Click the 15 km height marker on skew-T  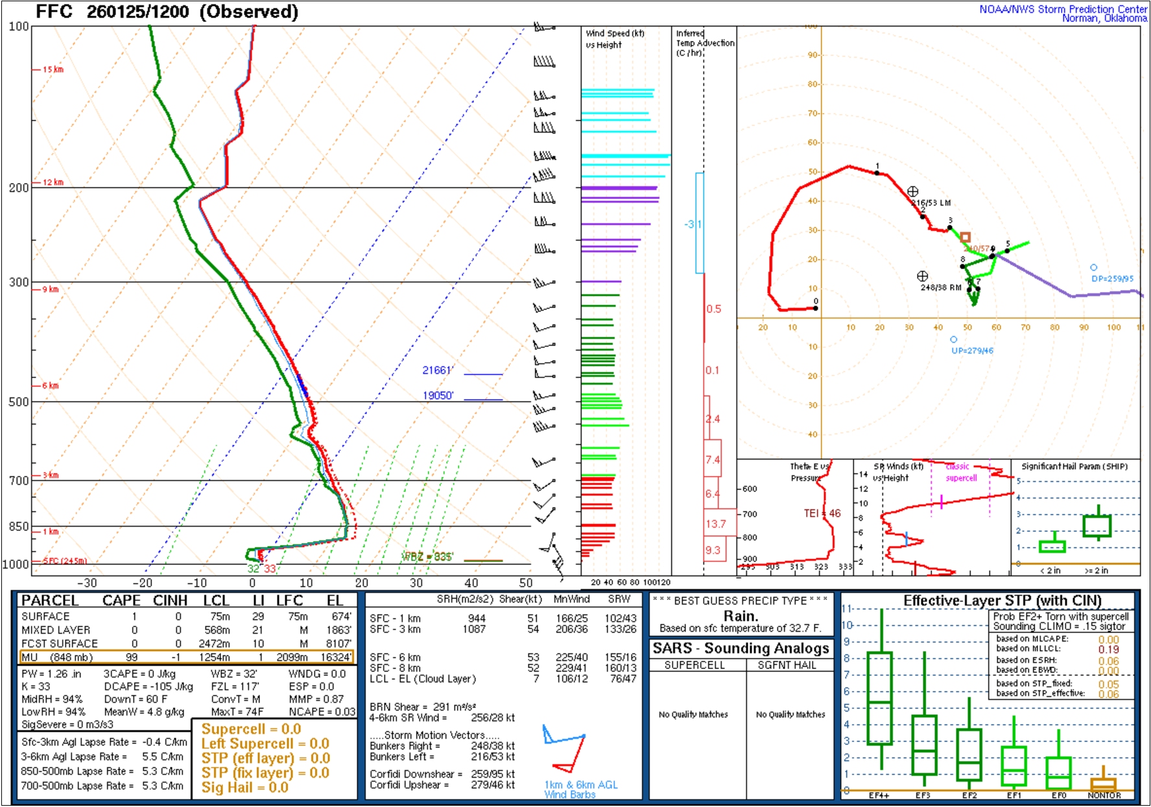point(52,69)
